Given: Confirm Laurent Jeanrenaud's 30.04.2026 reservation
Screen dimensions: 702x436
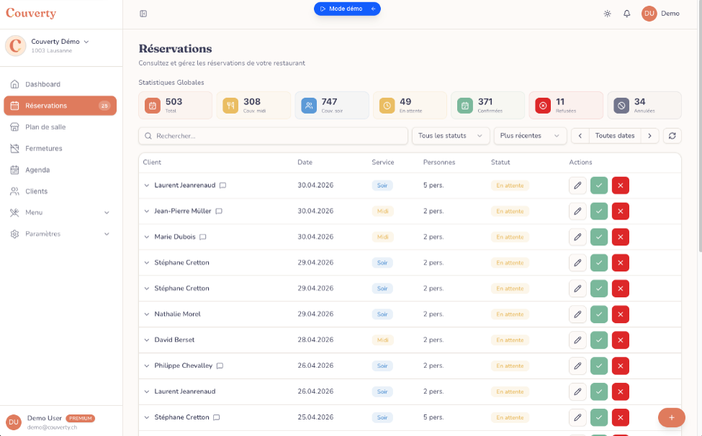Looking at the screenshot, I should 599,186.
